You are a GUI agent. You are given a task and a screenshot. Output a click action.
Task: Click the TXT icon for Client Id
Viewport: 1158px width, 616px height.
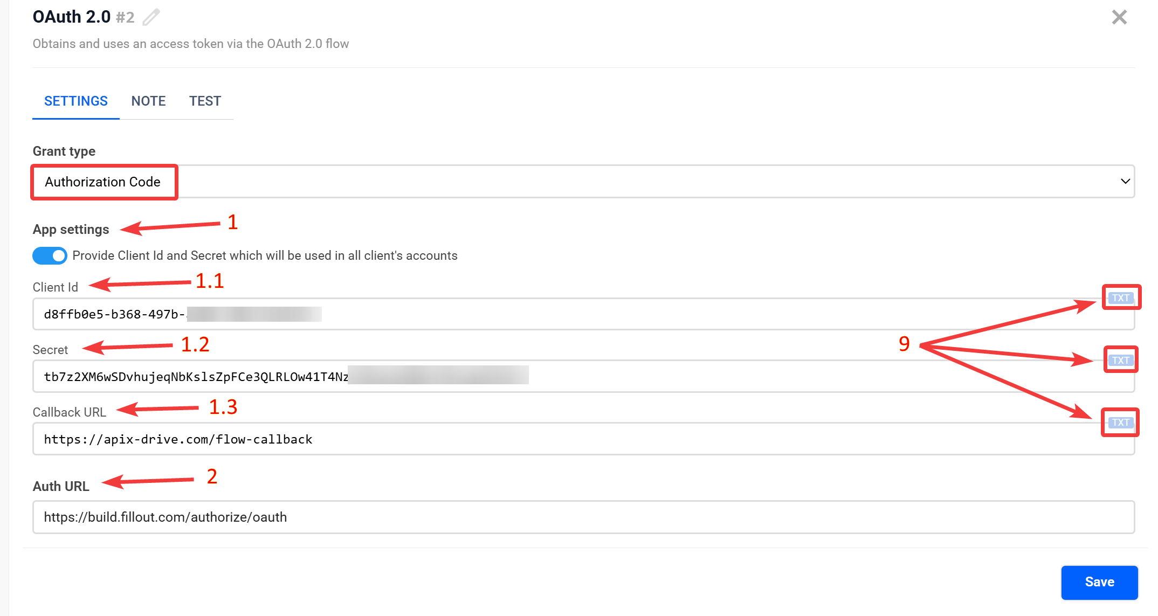pos(1121,297)
